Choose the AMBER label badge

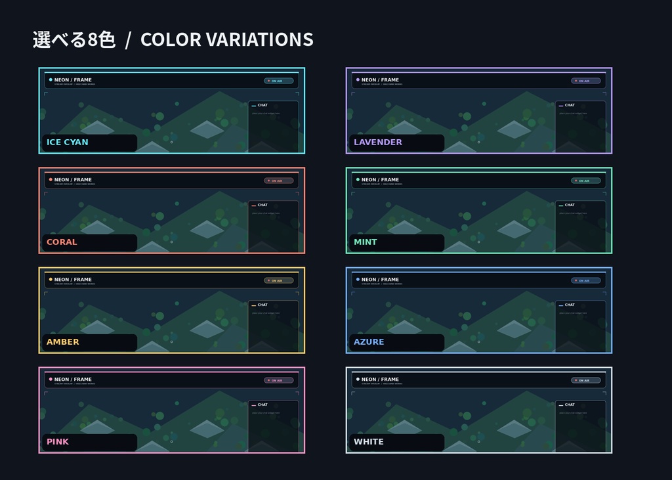click(x=89, y=342)
